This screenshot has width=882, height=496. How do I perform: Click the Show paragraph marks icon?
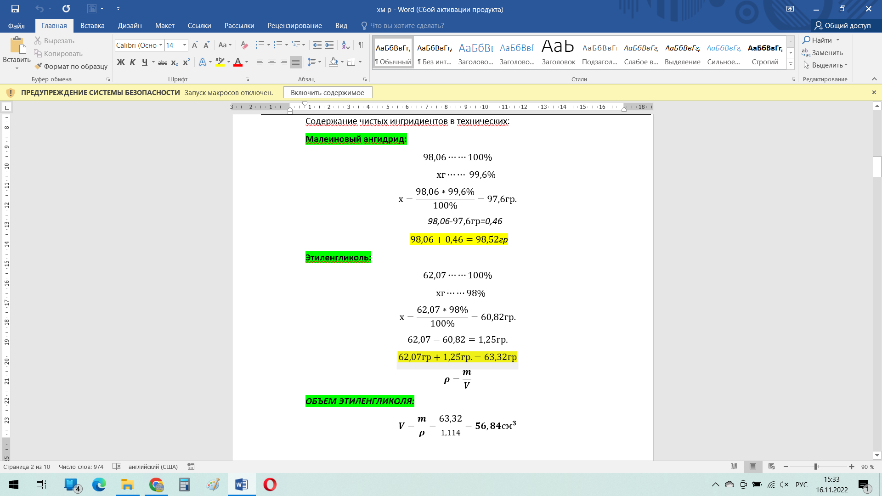[x=361, y=45]
